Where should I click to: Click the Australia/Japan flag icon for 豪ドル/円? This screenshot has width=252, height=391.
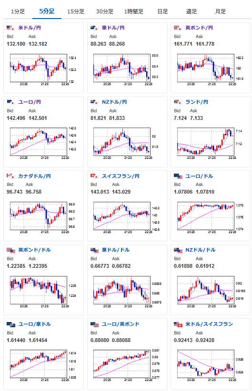94,28
